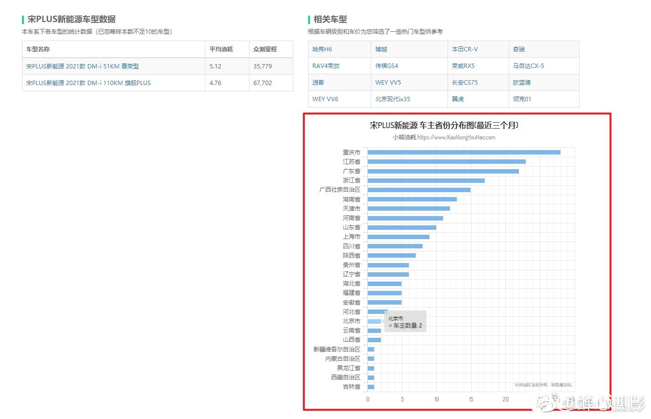Click the 吉林省 axis label

pos(351,387)
